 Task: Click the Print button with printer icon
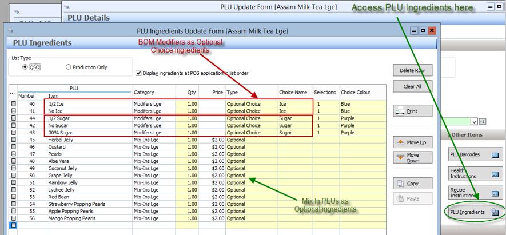[x=412, y=111]
